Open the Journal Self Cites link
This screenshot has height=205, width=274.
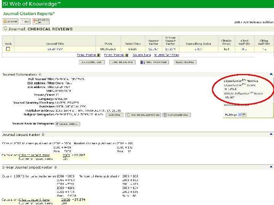pos(167,55)
